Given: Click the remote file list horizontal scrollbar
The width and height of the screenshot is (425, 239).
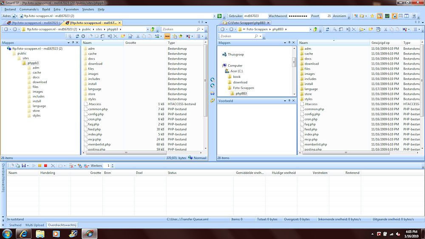Looking at the screenshot, I should coord(126,153).
